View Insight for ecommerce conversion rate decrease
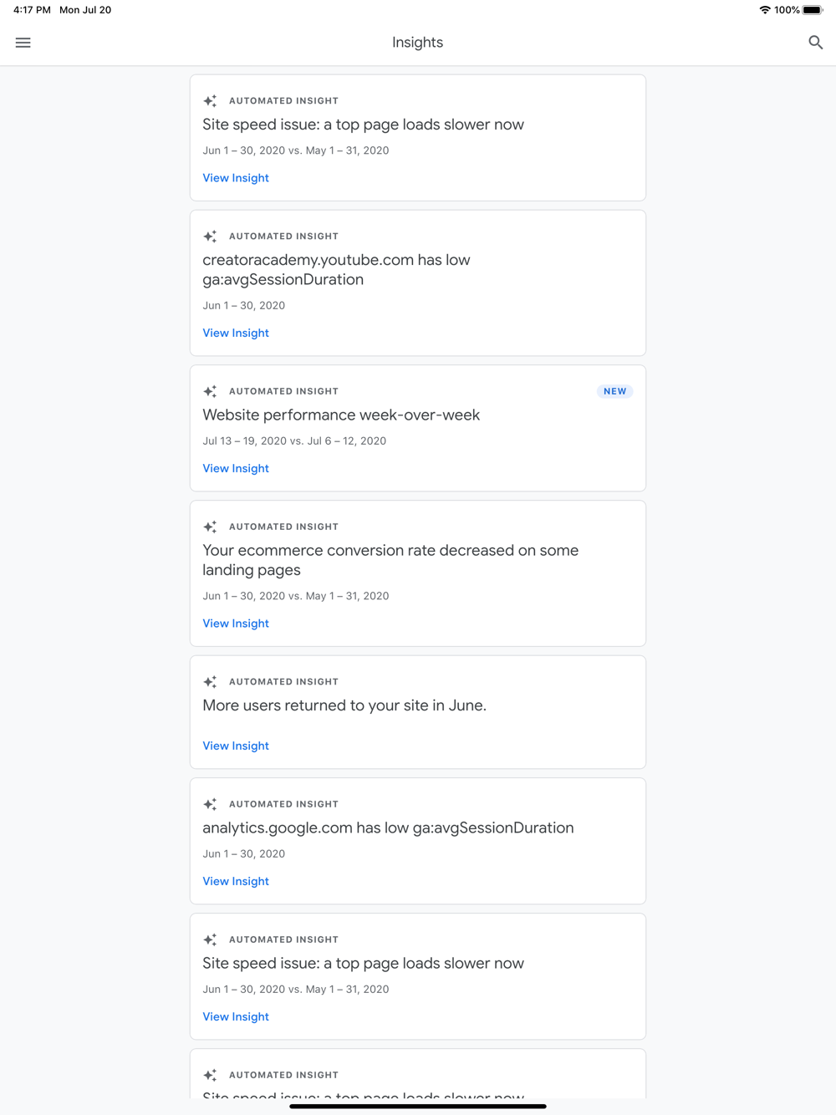The width and height of the screenshot is (836, 1115). click(236, 624)
